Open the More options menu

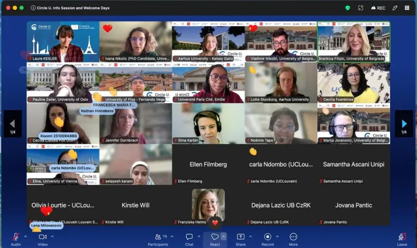[294, 239]
